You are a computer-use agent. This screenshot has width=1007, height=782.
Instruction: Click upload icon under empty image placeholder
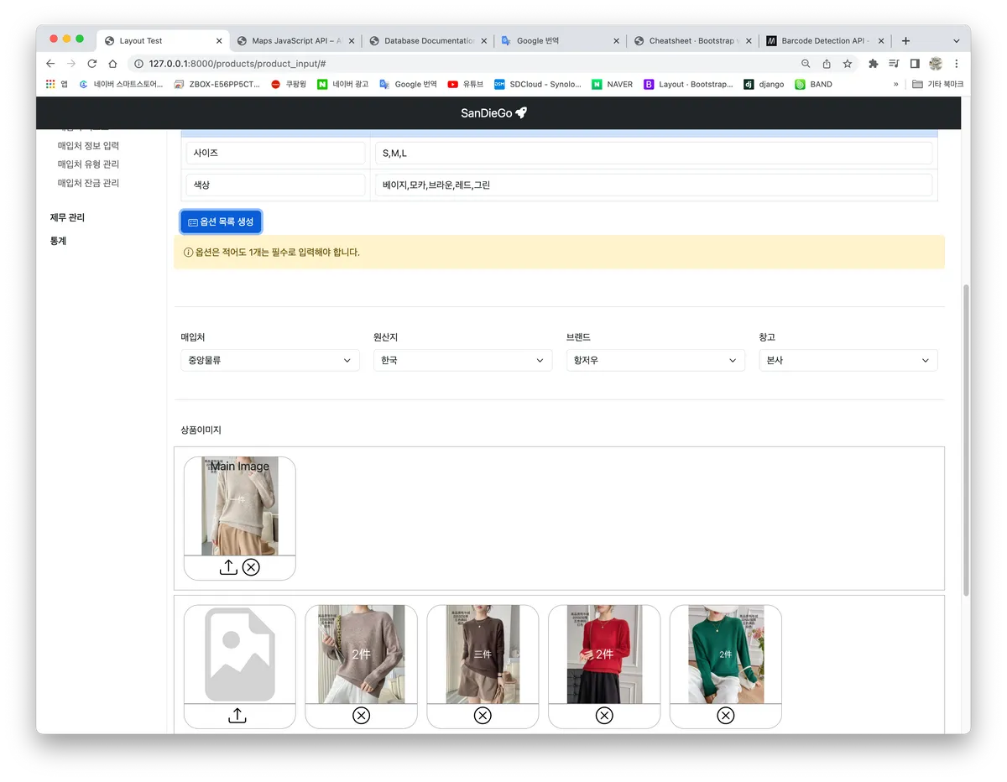coord(237,715)
